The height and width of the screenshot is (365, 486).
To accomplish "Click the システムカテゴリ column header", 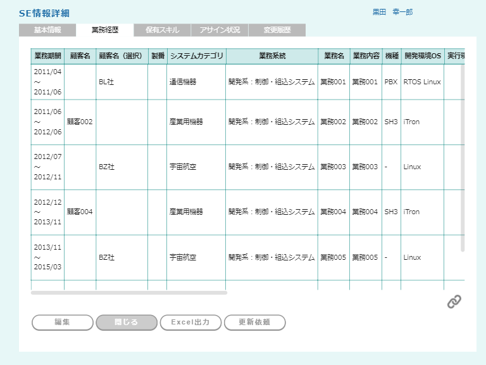I will [196, 56].
